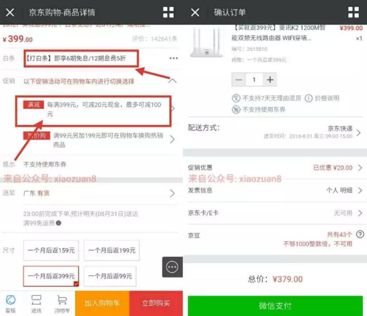Click the quantity input field showing 1
Image resolution: width=367 pixels, height=316 pixels.
pos(254,80)
